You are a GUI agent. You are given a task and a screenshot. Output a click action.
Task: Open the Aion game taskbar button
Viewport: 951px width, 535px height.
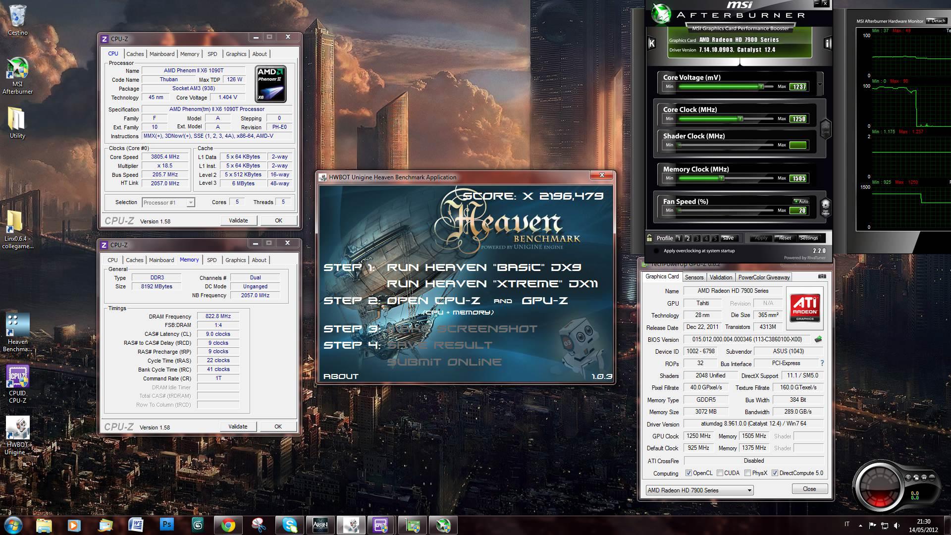(320, 525)
